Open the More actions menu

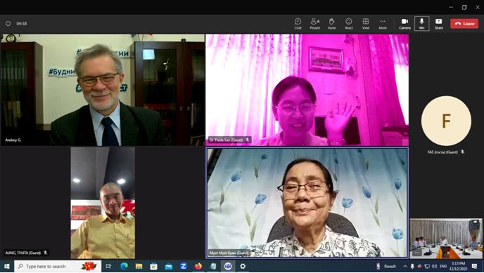coord(383,24)
